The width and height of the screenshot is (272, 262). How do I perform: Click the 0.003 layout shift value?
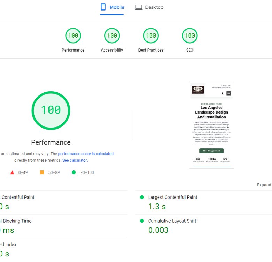point(158,230)
